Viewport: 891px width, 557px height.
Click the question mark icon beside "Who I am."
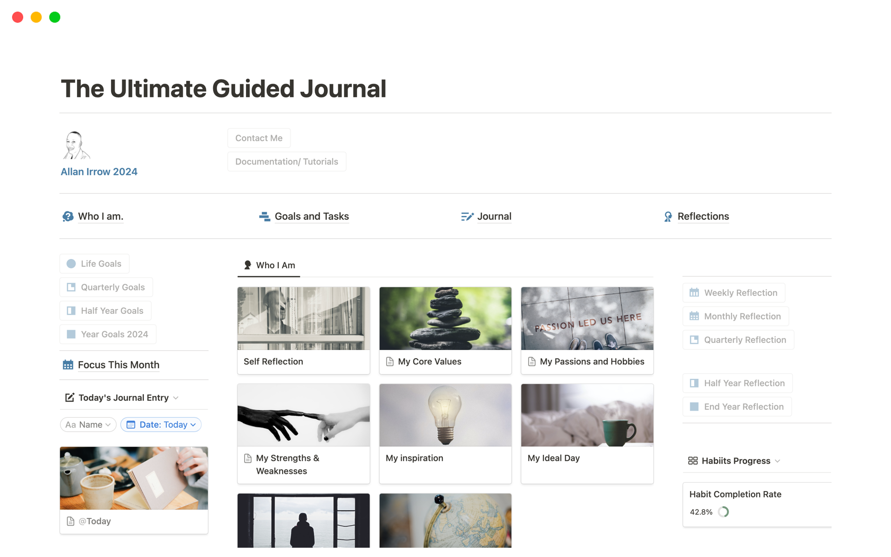click(x=68, y=216)
